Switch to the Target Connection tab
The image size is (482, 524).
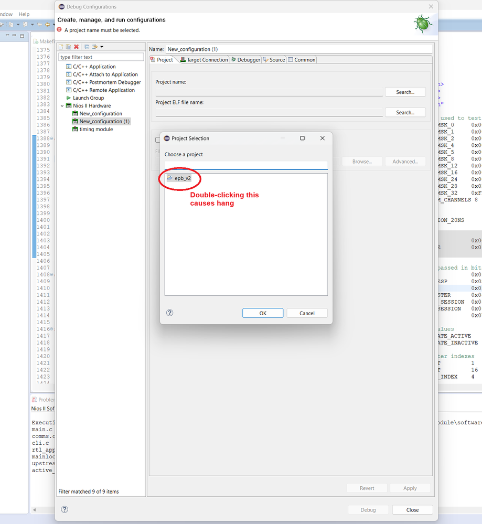click(x=204, y=60)
